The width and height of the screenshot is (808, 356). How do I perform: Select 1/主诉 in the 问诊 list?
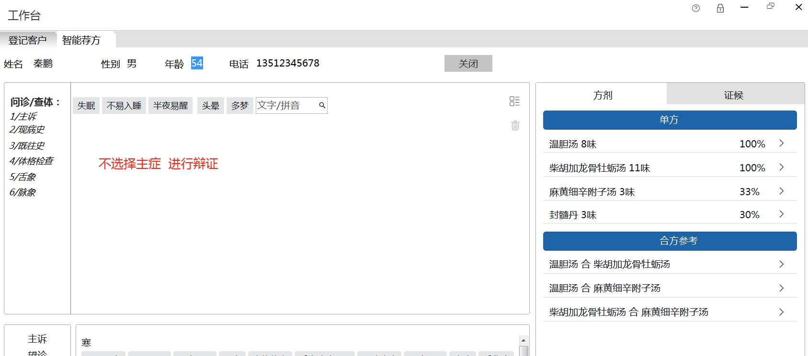tap(23, 116)
